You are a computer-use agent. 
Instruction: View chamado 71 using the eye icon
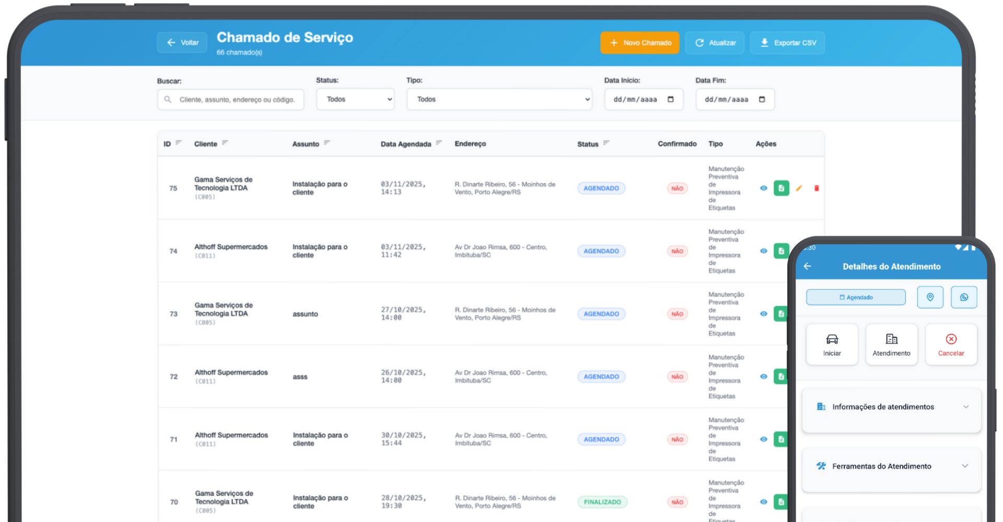[x=763, y=440]
